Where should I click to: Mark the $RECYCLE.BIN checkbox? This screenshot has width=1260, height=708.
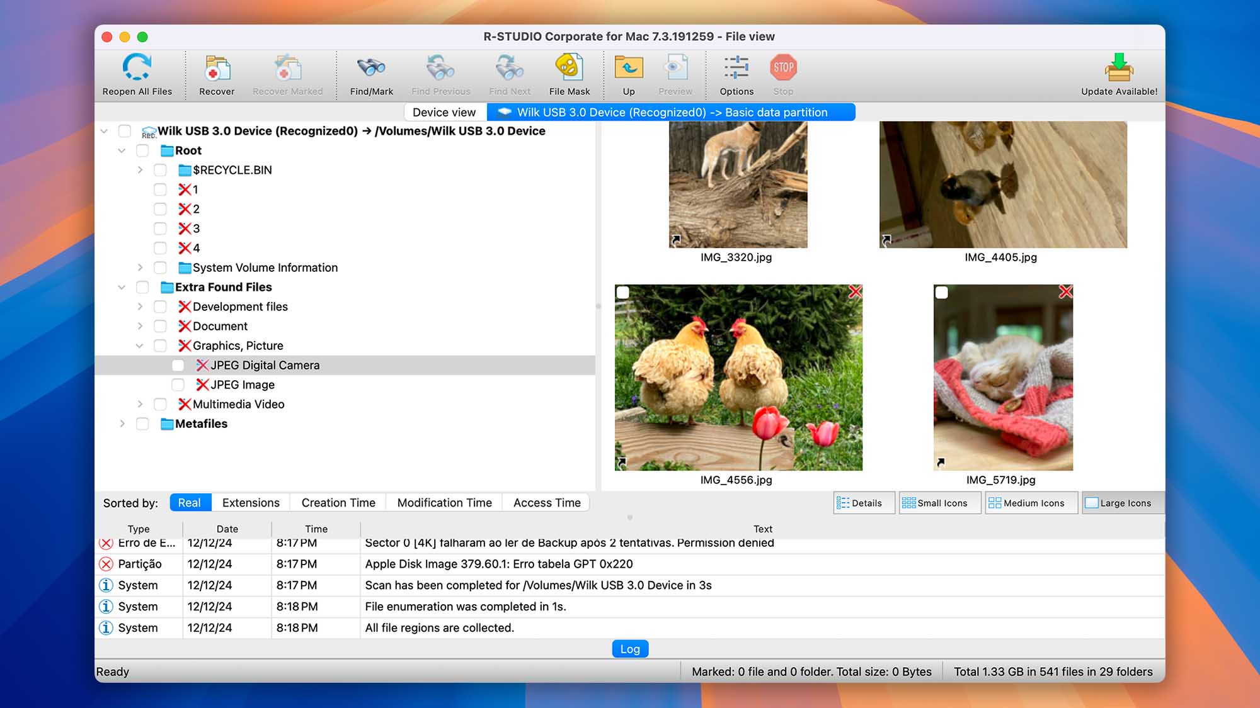pos(161,170)
